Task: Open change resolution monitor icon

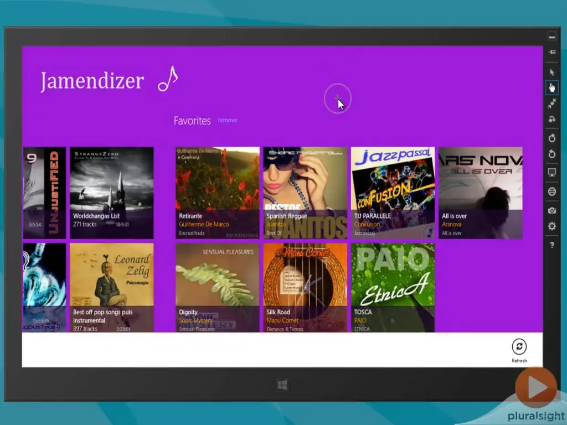Action: tap(552, 173)
